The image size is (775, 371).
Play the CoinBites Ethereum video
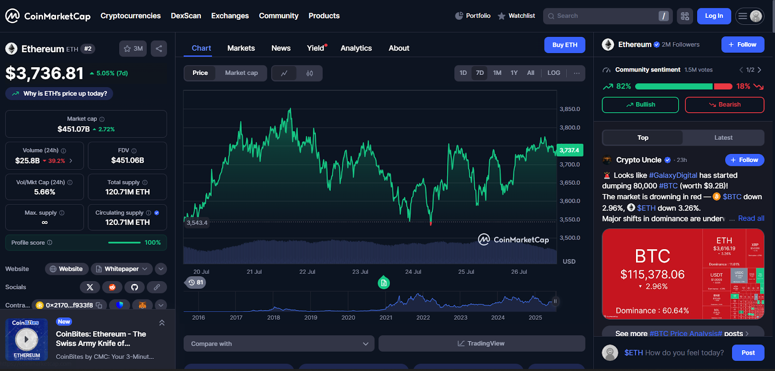[27, 339]
